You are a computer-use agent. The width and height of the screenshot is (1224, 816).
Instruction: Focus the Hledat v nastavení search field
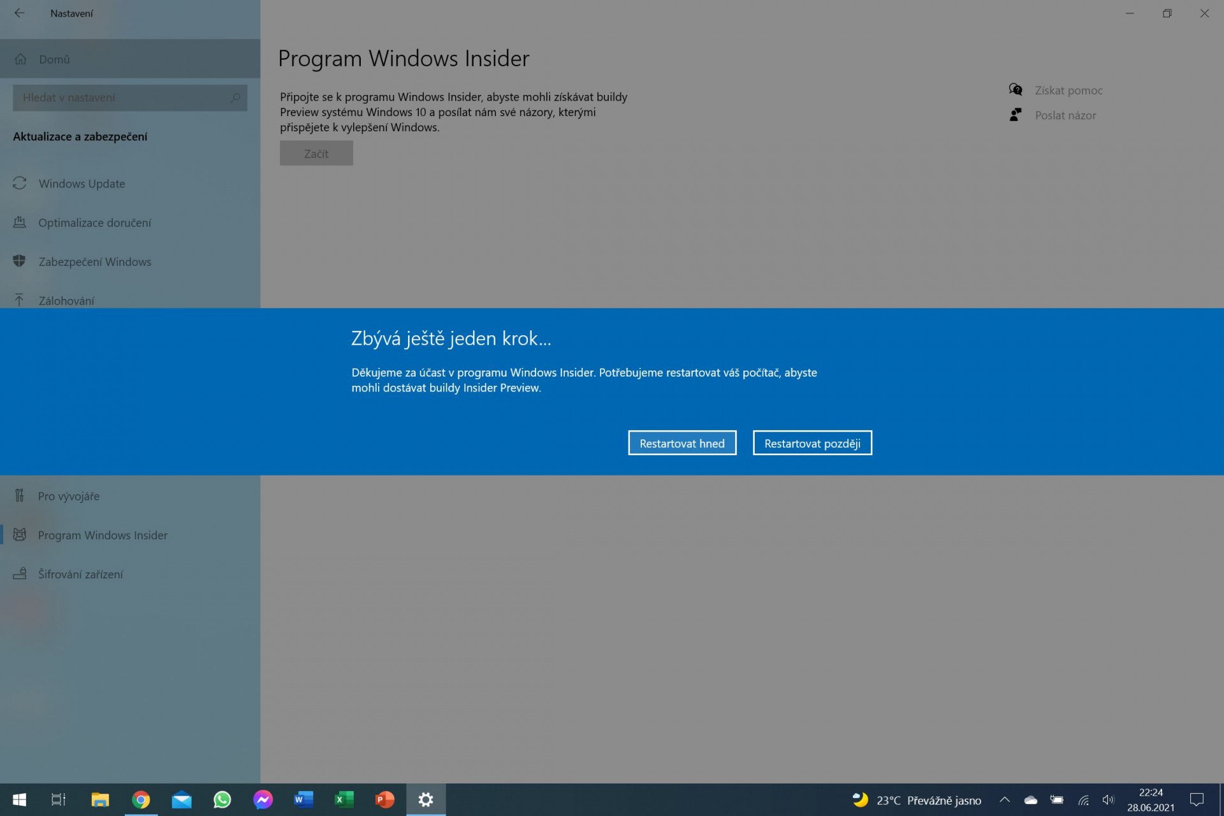coord(130,98)
